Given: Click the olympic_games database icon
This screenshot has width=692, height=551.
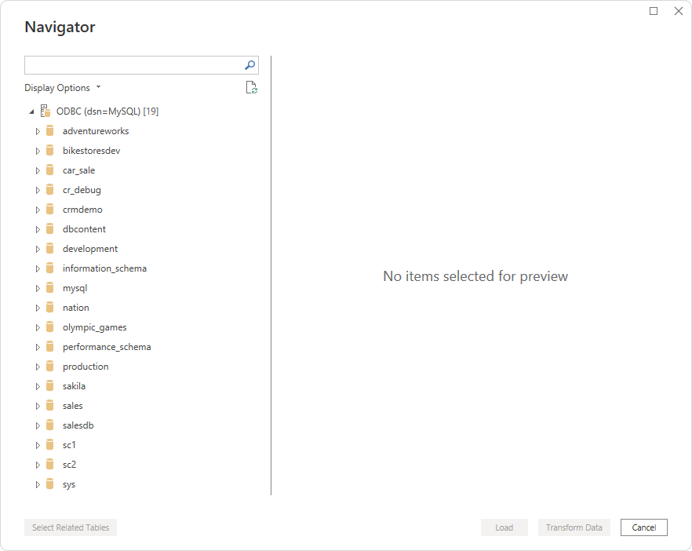Looking at the screenshot, I should click(50, 327).
